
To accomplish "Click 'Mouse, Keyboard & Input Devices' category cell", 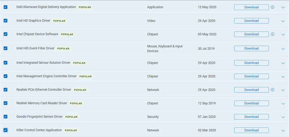I will coord(165,49).
